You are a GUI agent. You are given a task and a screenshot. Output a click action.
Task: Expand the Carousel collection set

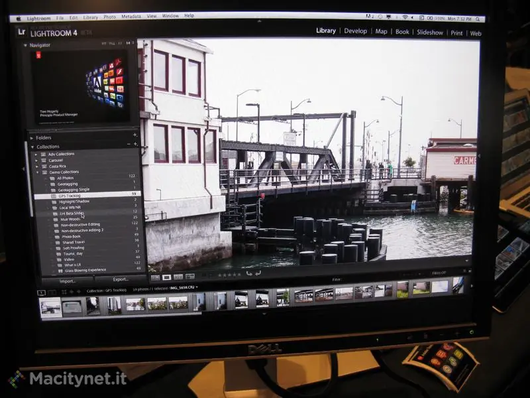tap(36, 161)
